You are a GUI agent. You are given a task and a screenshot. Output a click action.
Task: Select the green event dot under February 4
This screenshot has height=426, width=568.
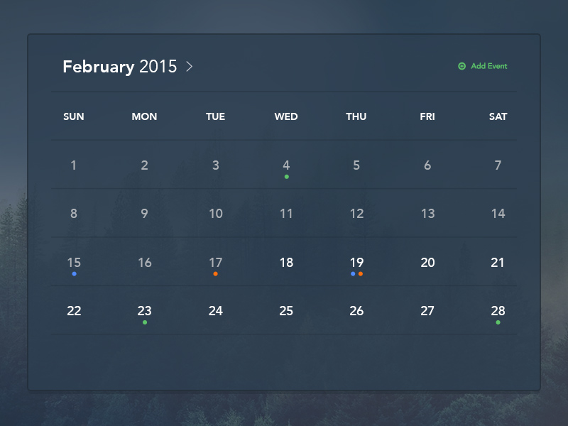tap(286, 175)
